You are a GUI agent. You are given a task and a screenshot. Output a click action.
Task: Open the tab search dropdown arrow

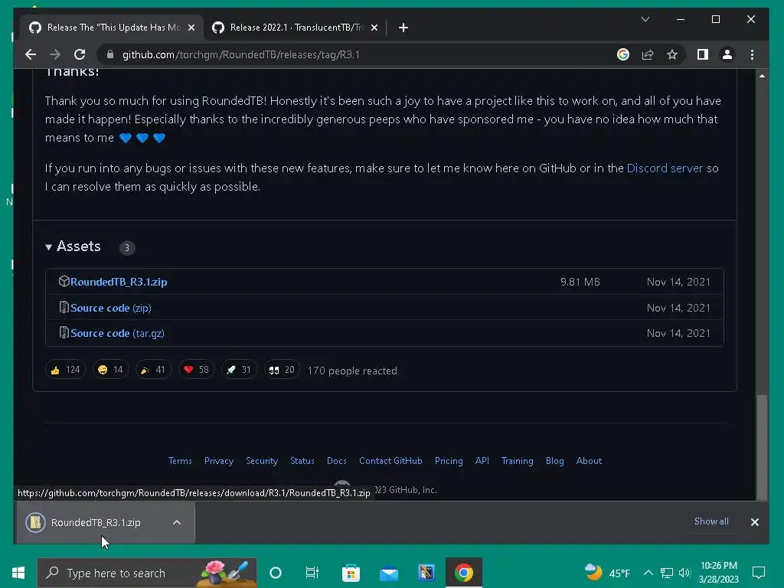645,19
